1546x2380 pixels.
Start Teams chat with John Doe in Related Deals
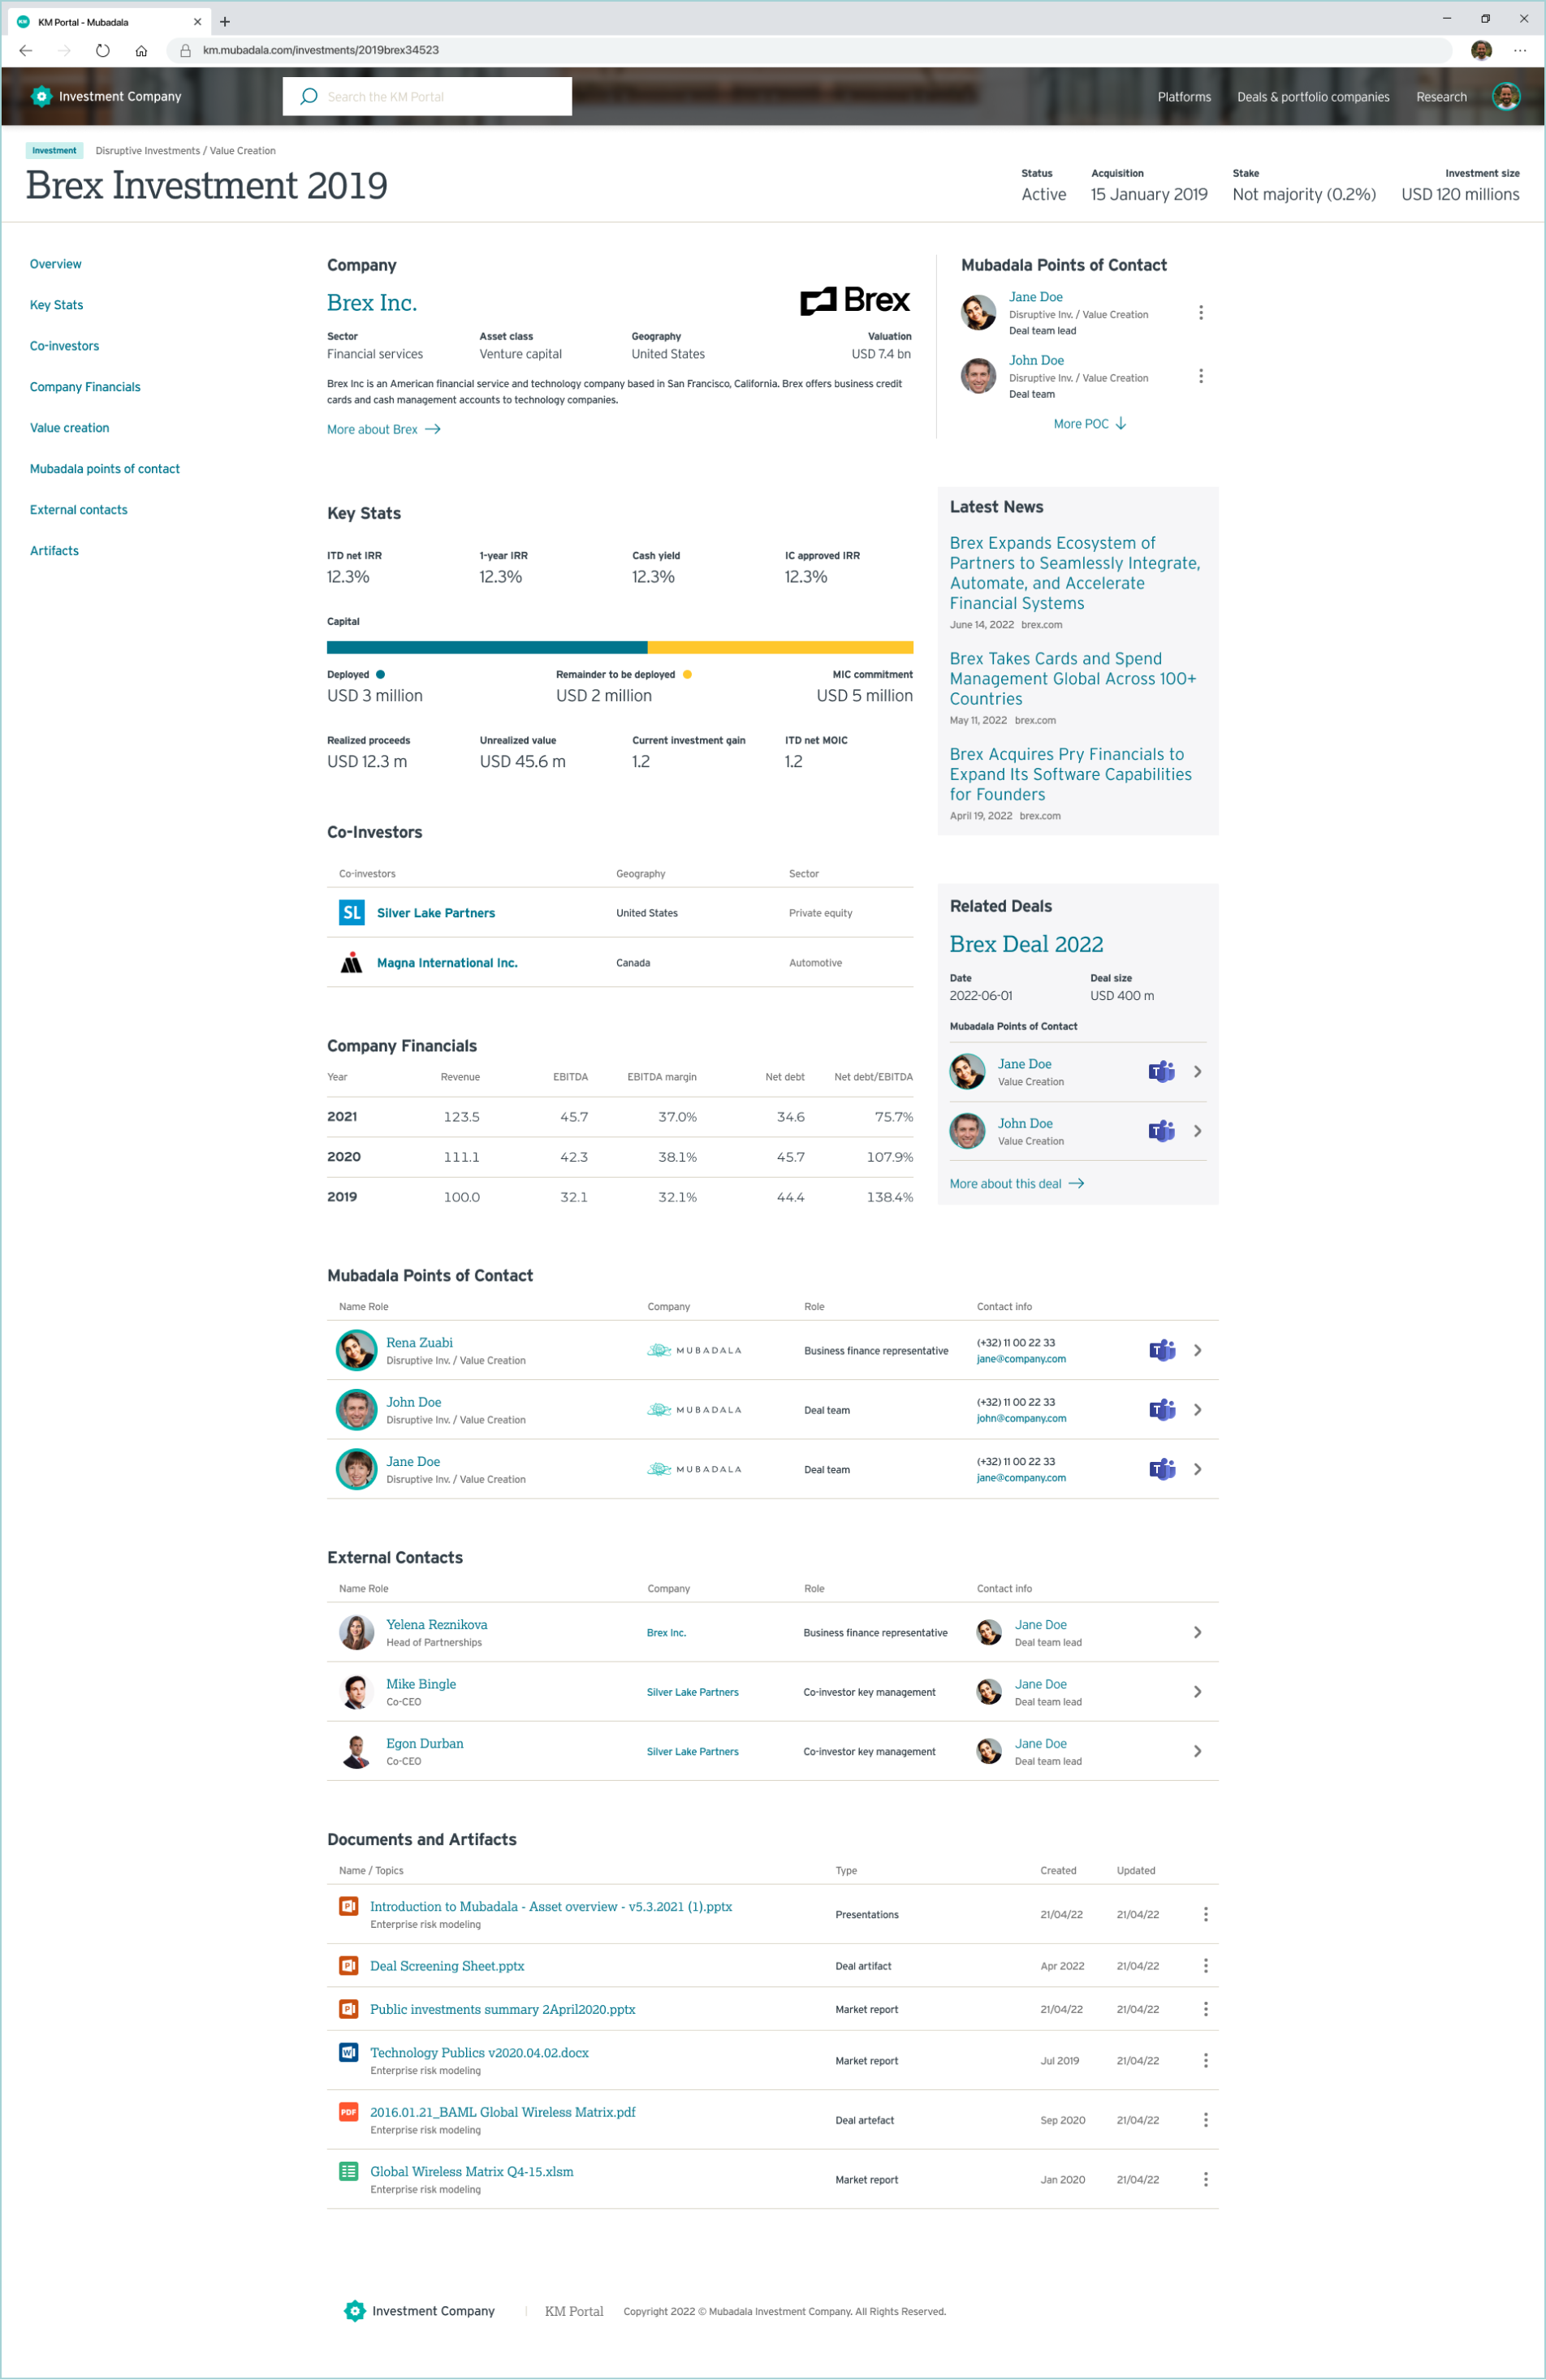coord(1161,1131)
